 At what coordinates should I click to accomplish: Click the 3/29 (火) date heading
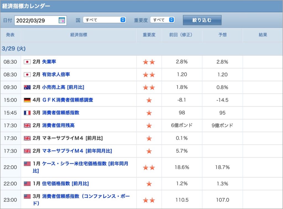pyautogui.click(x=14, y=49)
